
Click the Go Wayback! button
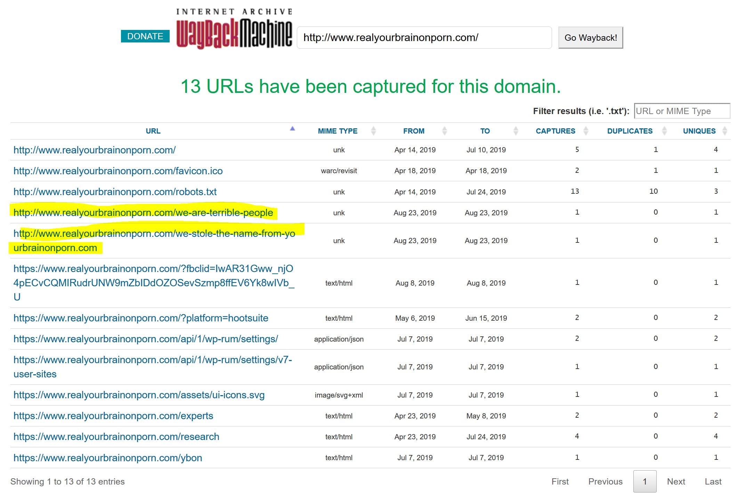tap(590, 38)
